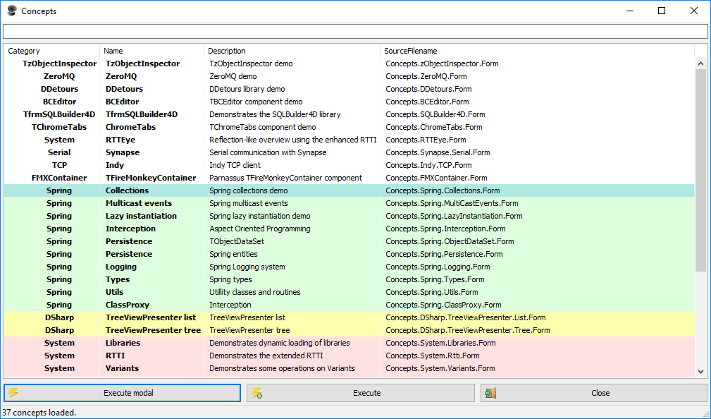Click Aspect Oriented Programming description
This screenshot has width=711, height=419.
[260, 229]
